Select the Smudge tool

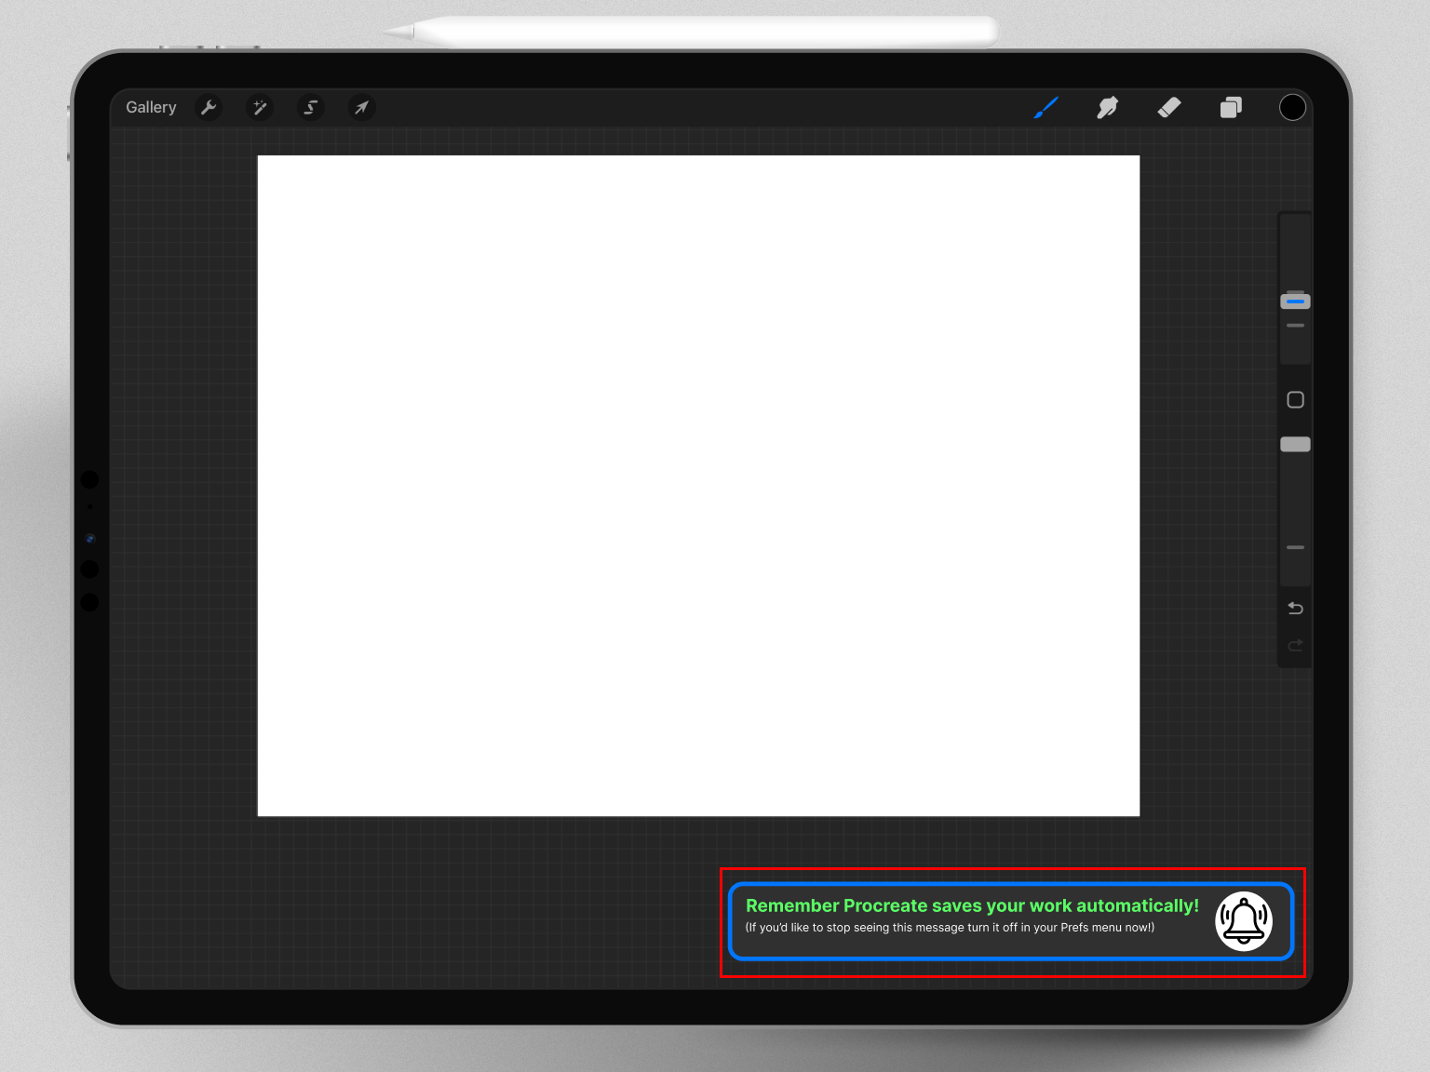point(1107,108)
